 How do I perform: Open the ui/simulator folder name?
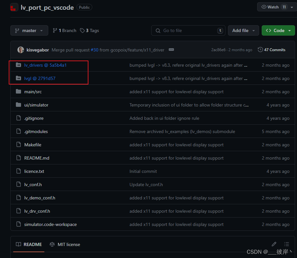pyautogui.click(x=36, y=105)
